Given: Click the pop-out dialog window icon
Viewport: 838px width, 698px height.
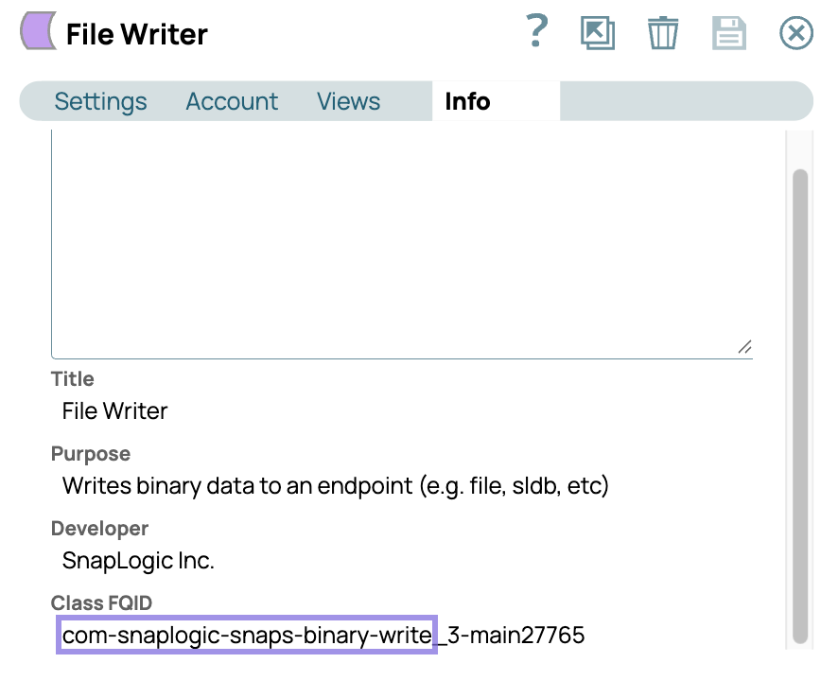Looking at the screenshot, I should pos(597,33).
